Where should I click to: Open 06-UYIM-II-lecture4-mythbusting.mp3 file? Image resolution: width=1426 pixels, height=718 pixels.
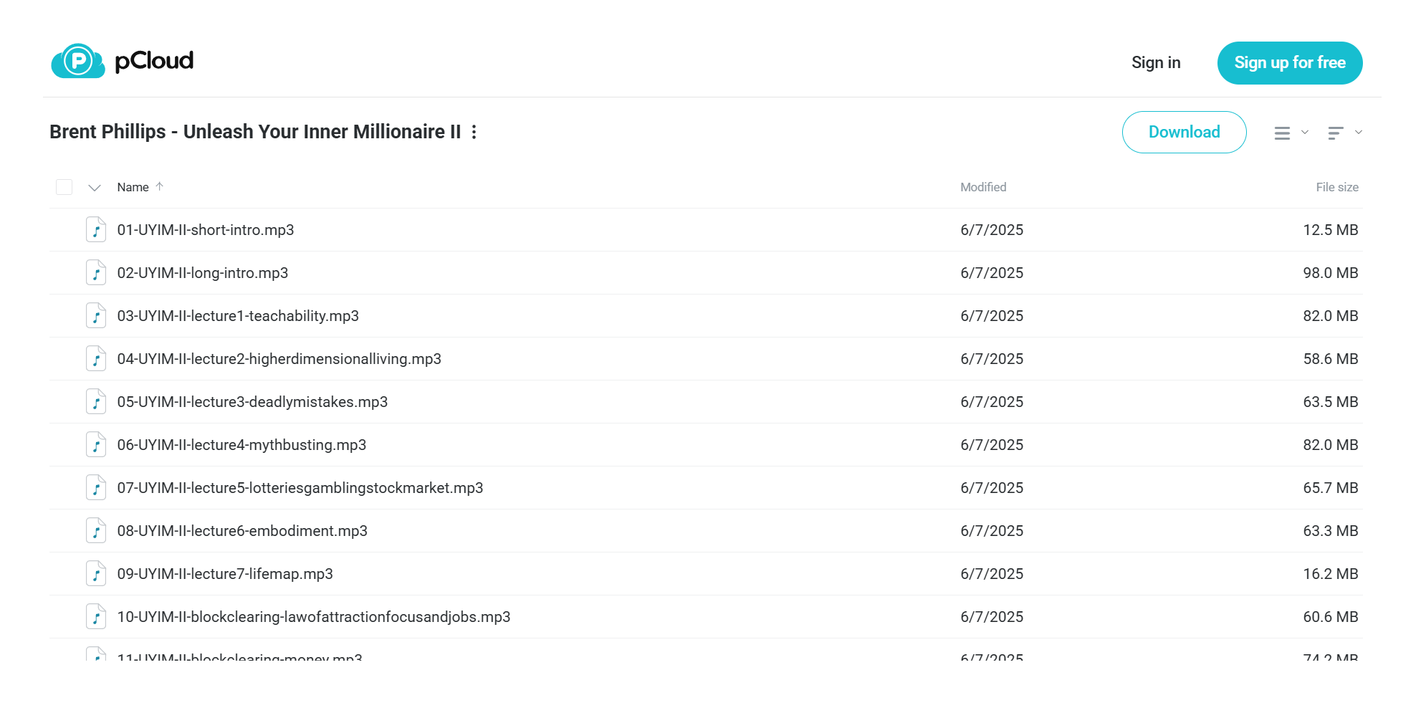[x=241, y=445]
